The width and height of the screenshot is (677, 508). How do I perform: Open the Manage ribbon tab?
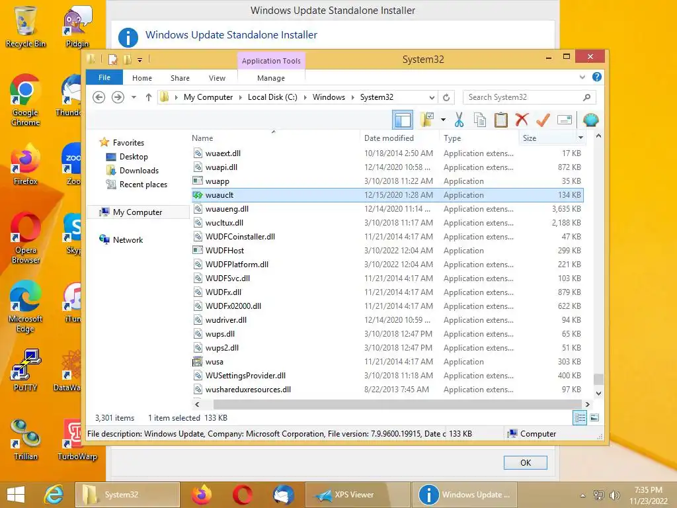(x=270, y=78)
